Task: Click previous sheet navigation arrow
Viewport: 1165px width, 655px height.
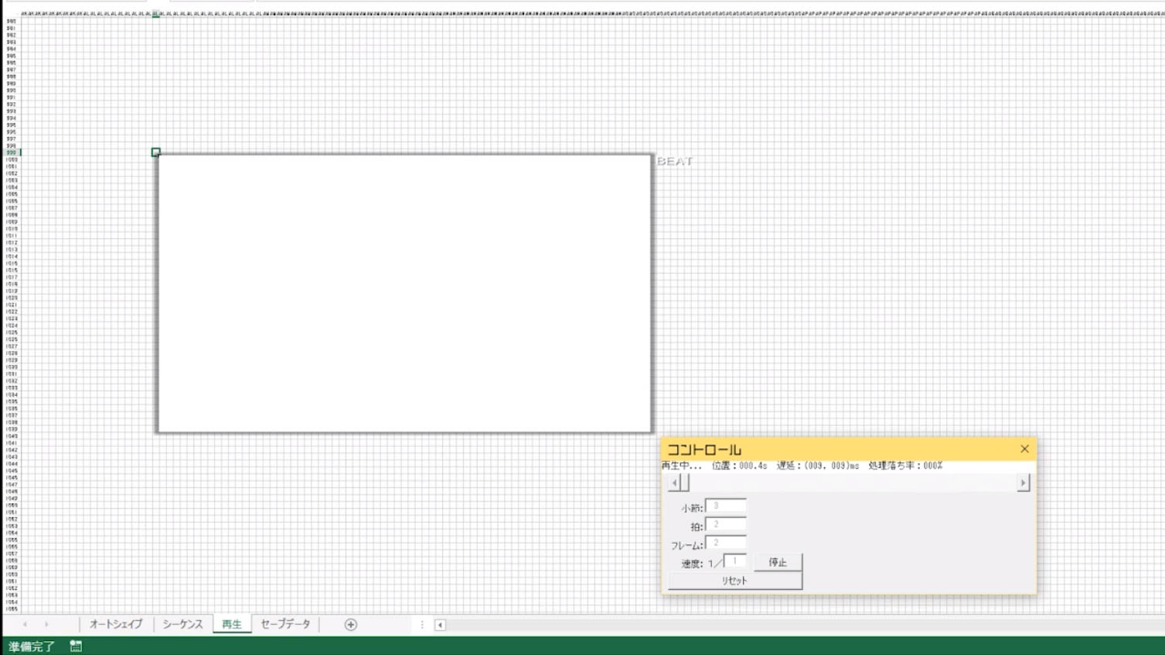Action: [x=25, y=624]
